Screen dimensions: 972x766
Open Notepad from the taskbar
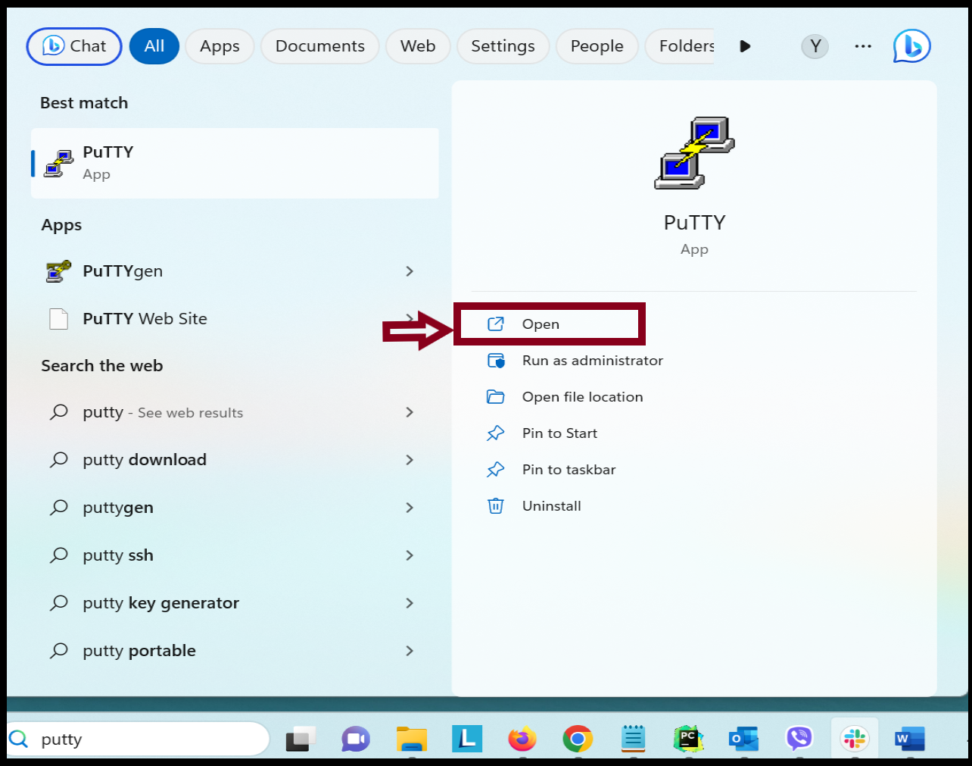pyautogui.click(x=633, y=739)
